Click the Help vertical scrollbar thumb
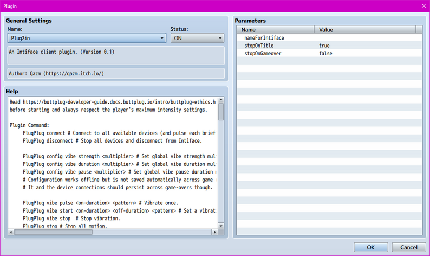 (x=221, y=112)
